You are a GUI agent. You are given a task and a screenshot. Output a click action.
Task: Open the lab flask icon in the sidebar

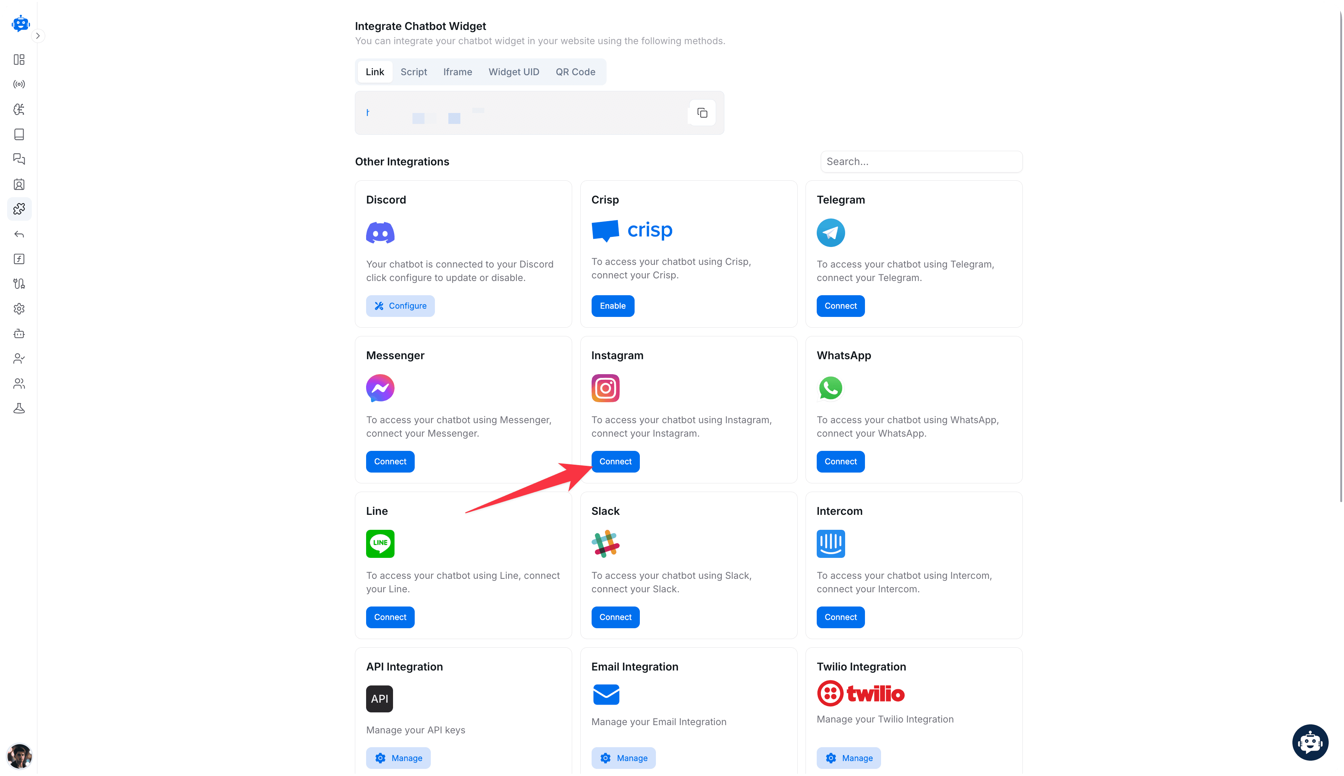coord(19,408)
